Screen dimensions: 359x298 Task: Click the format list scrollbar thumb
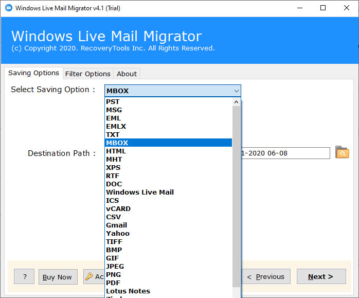pos(236,196)
